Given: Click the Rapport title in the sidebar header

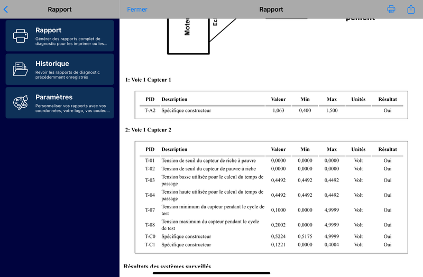Looking at the screenshot, I should tap(60, 9).
